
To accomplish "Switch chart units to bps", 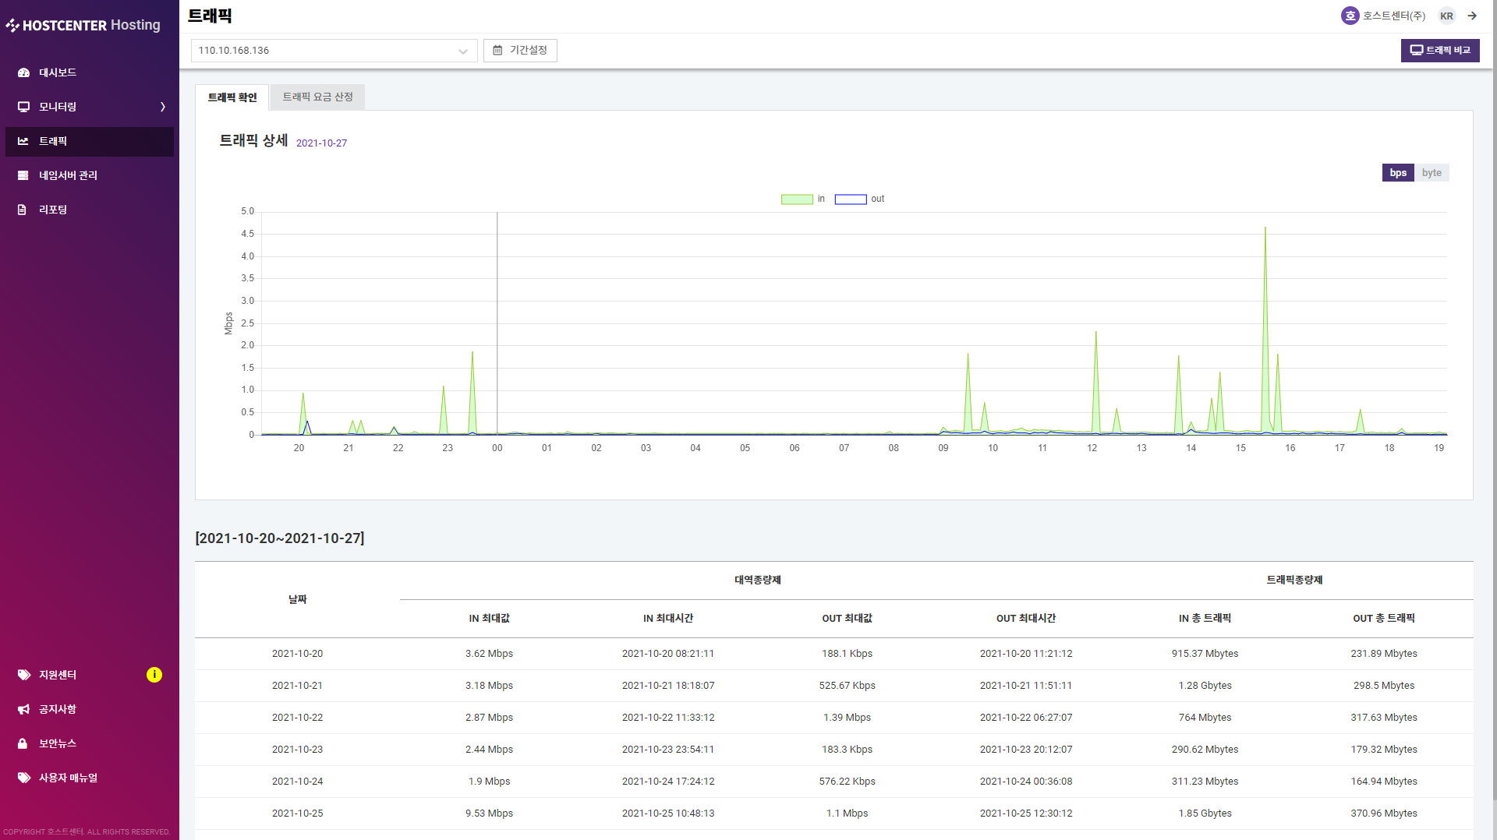I will pyautogui.click(x=1398, y=173).
